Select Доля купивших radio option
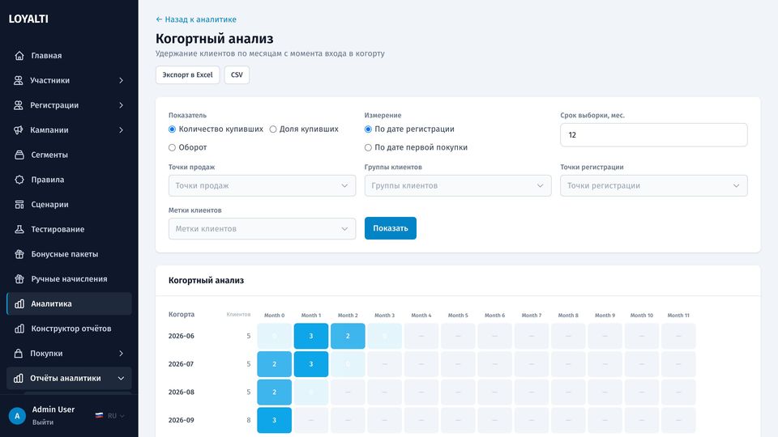The height and width of the screenshot is (437, 778). pos(273,129)
